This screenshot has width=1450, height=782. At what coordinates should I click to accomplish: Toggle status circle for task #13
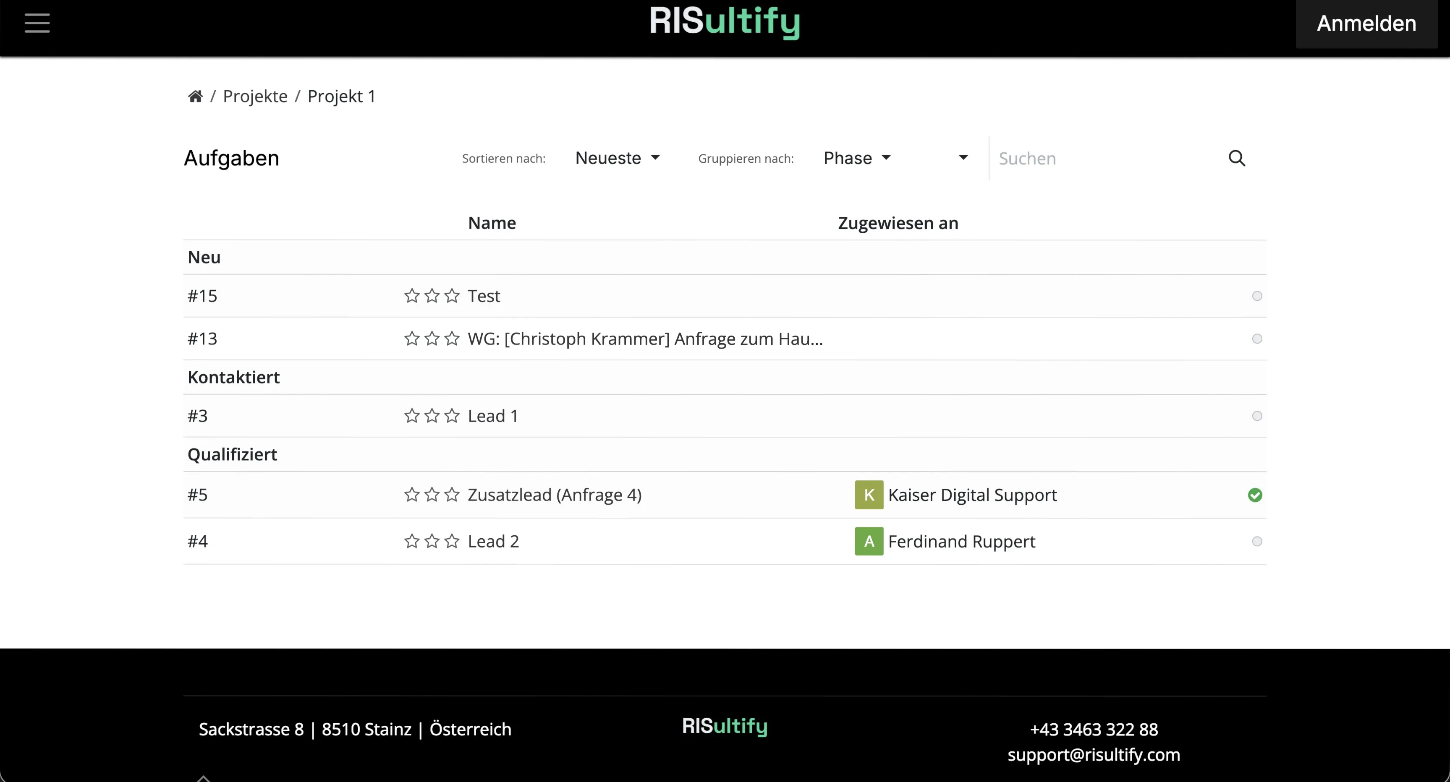click(1257, 339)
